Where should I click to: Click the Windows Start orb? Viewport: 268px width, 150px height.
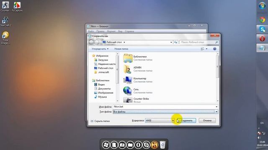point(262,6)
